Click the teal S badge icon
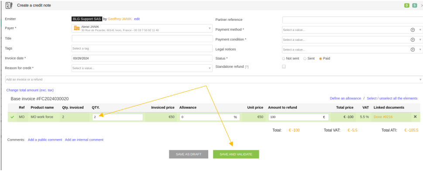423x172 pixels. pos(414,5)
